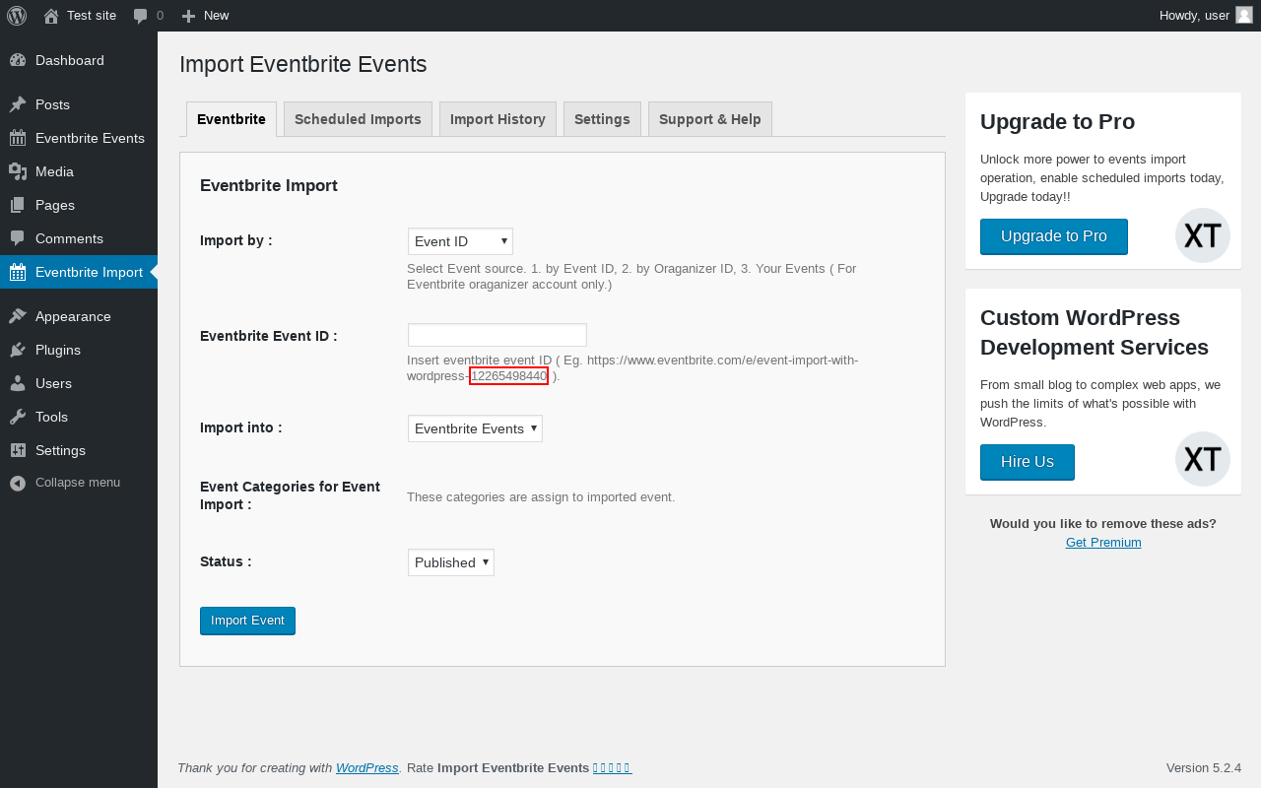This screenshot has height=788, width=1261.
Task: Follow the Get Premium link
Action: click(1103, 542)
